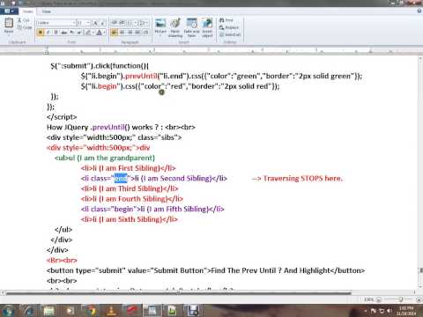Viewport: 423px width, 317px height.
Task: Open WordPad Help icon
Action: tap(419, 11)
